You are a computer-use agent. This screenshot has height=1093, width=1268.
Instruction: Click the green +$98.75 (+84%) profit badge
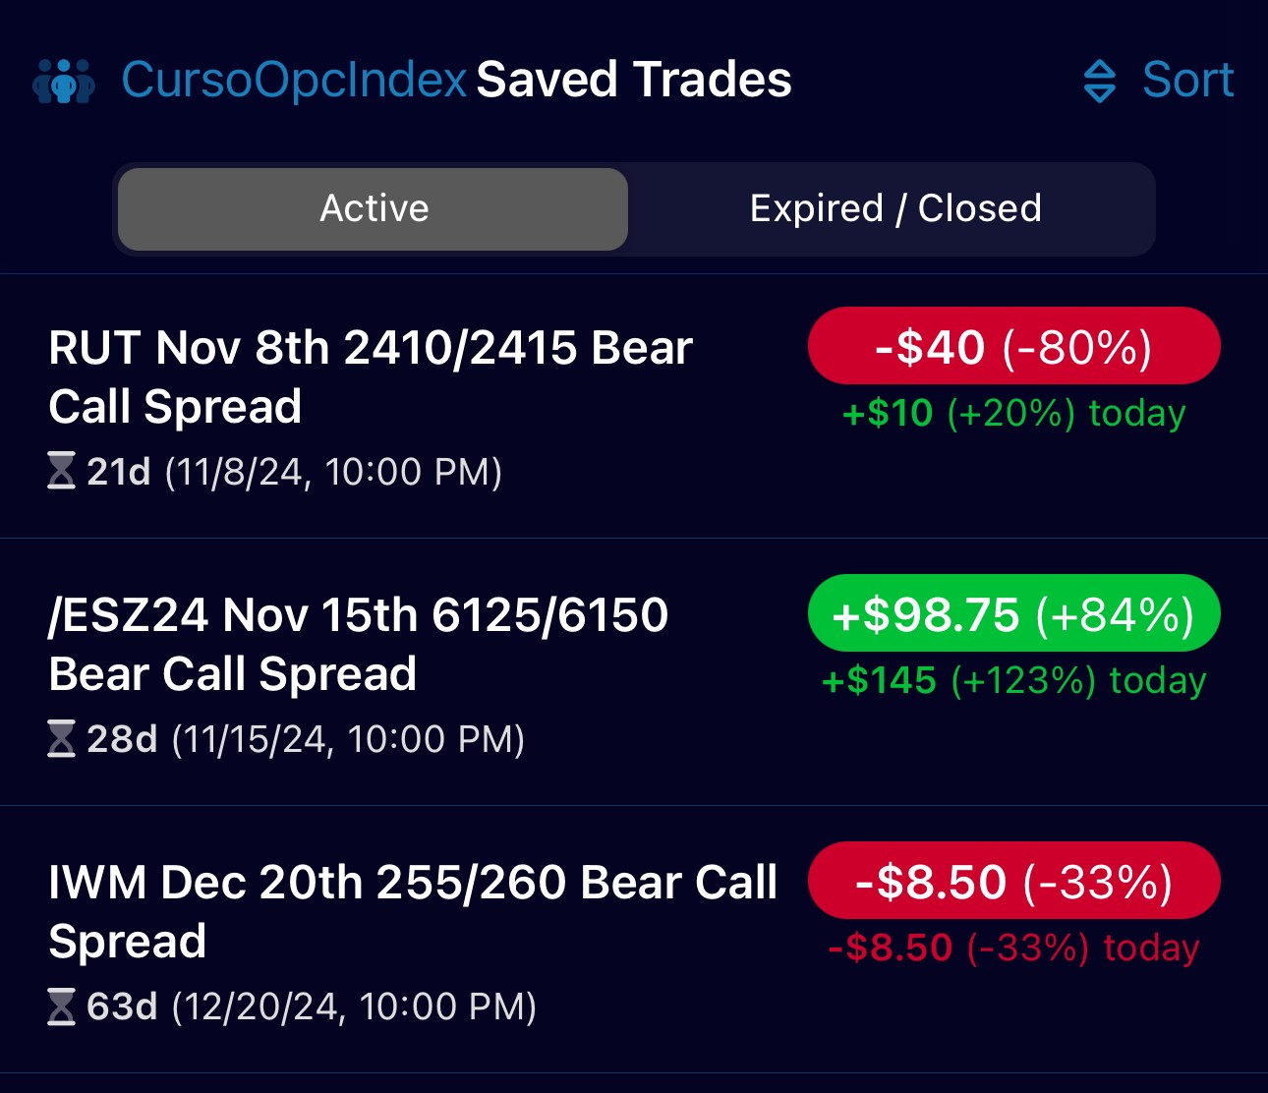click(1013, 614)
